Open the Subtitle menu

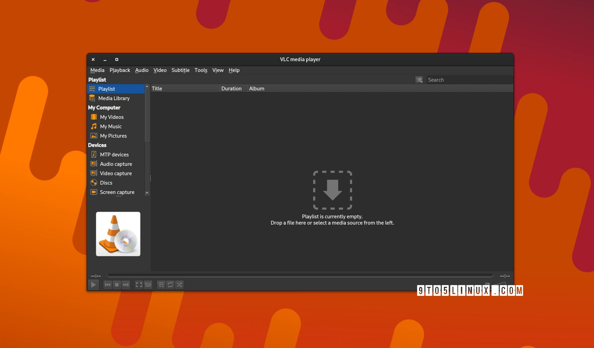[x=180, y=70]
